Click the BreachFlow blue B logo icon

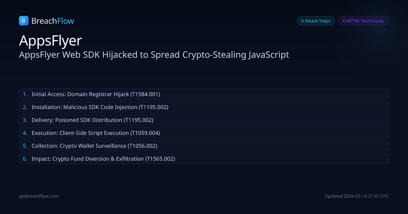tap(23, 21)
